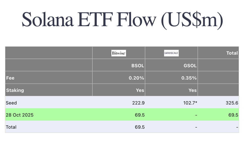The image size is (244, 143).
Task: Click the 325.6 seed total
Action: (232, 103)
